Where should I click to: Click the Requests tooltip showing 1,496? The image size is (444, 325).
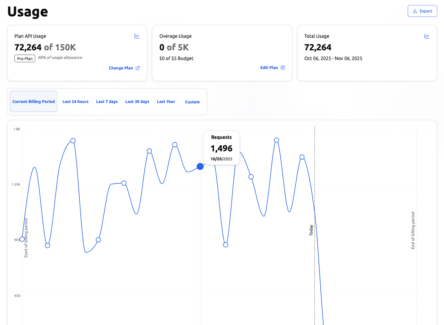click(x=221, y=147)
